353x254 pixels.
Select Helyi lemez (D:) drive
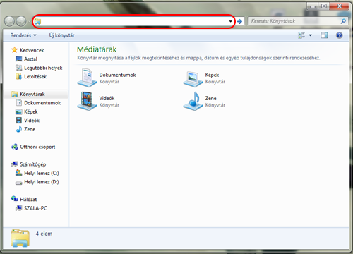42,182
